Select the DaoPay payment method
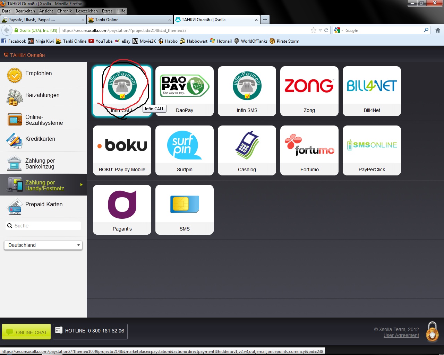444x355 pixels. pos(184,91)
